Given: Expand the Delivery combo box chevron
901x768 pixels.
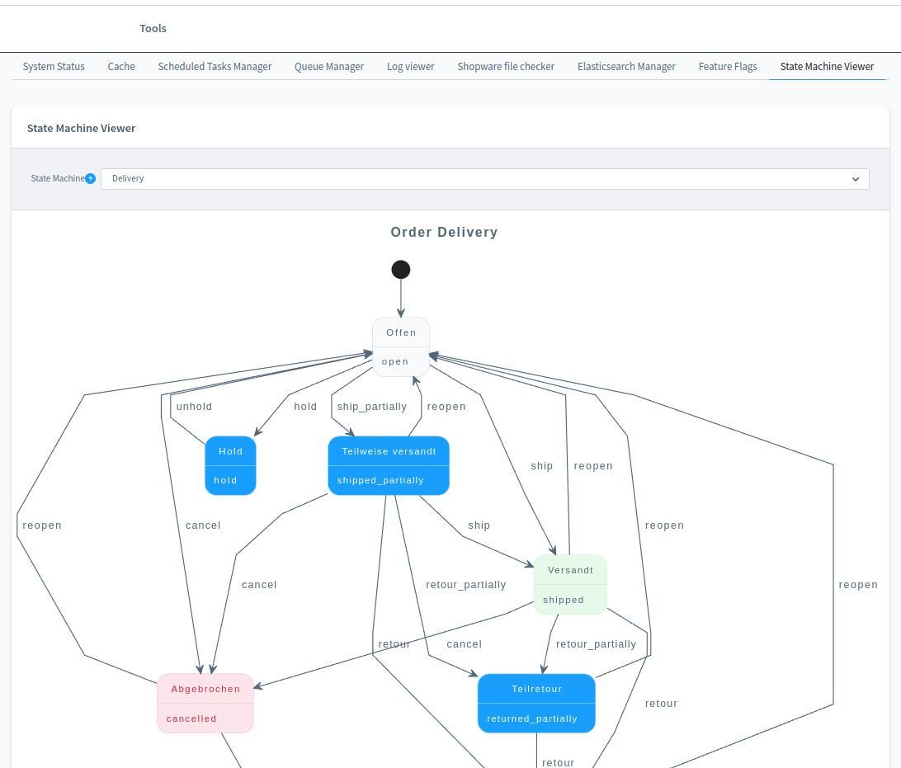Looking at the screenshot, I should click(x=856, y=179).
